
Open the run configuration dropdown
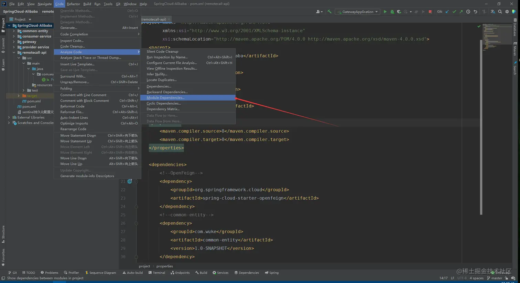point(357,11)
